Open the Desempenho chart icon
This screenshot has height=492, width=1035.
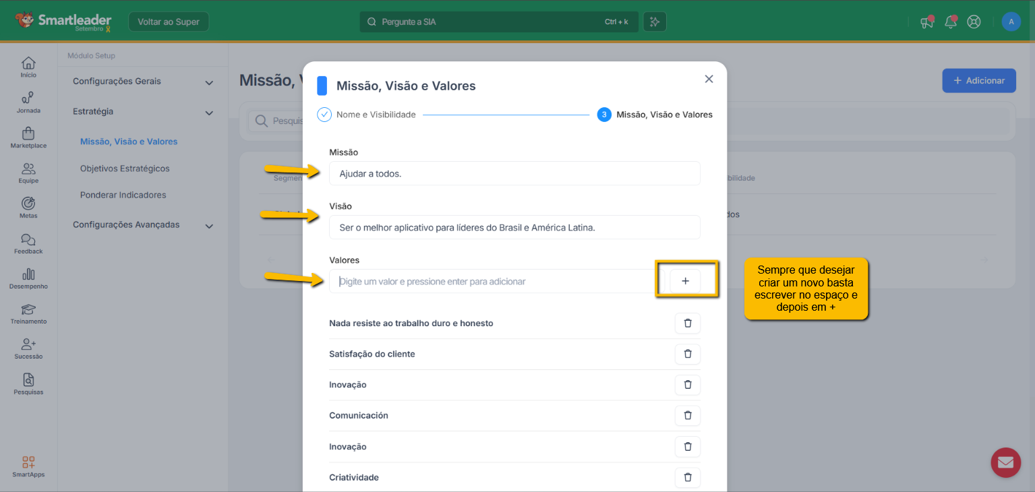coord(28,278)
